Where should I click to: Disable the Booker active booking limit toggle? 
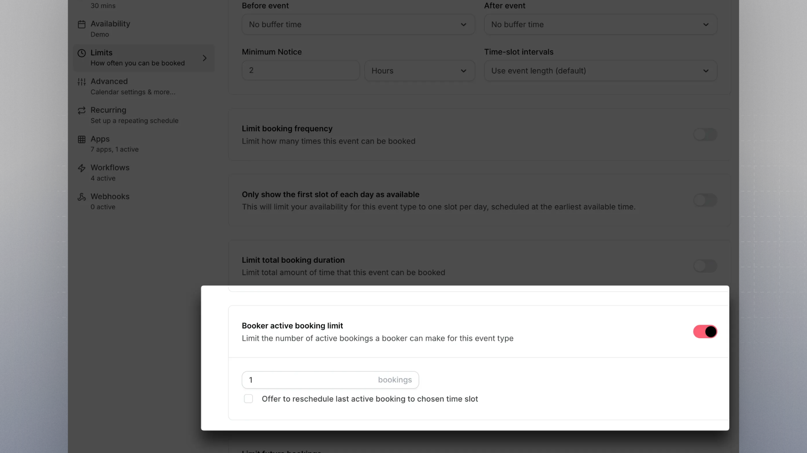[705, 332]
